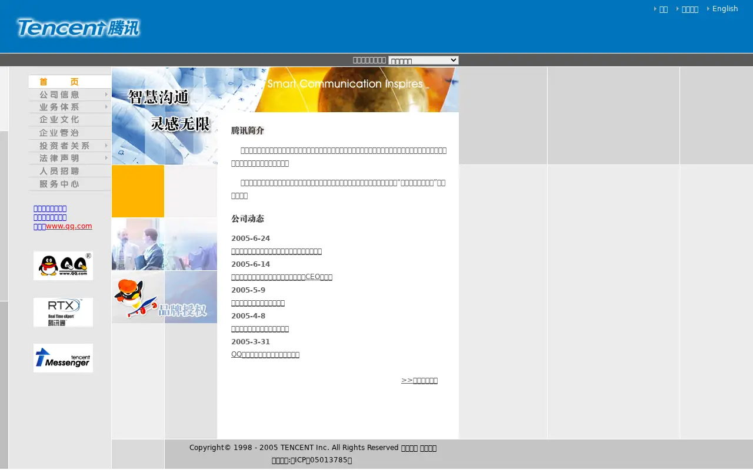Expand the 业务体系 submenu arrow
The width and height of the screenshot is (753, 470).
tap(106, 107)
